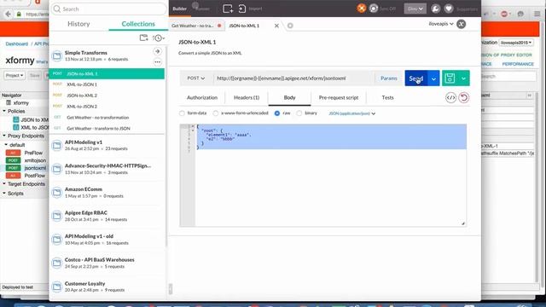The image size is (546, 307).
Task: Switch to the Get Weather - no tra... tab
Action: (x=196, y=26)
